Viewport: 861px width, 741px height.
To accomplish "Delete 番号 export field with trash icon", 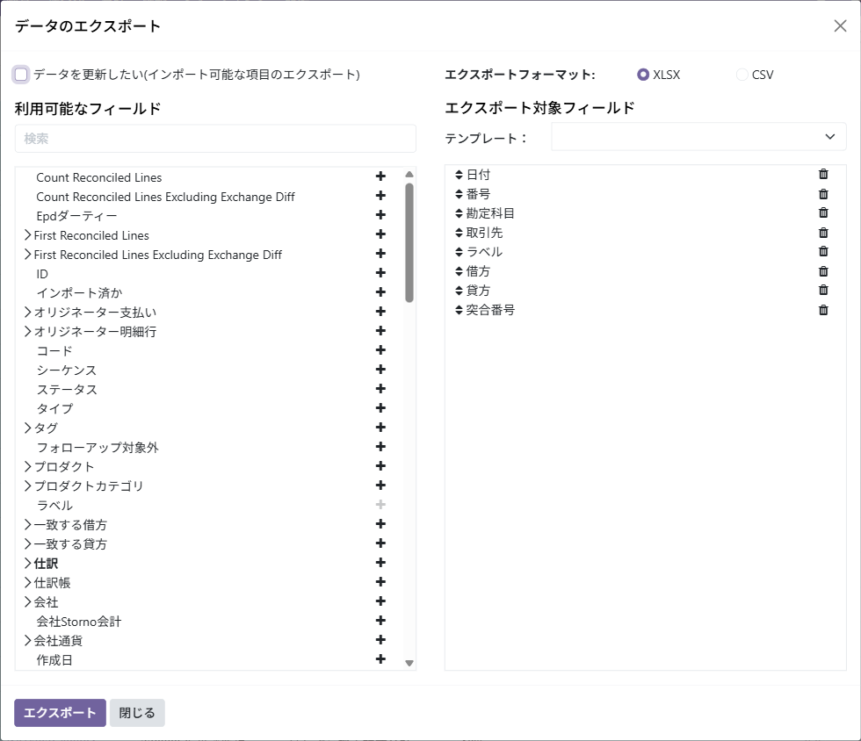I will point(823,194).
